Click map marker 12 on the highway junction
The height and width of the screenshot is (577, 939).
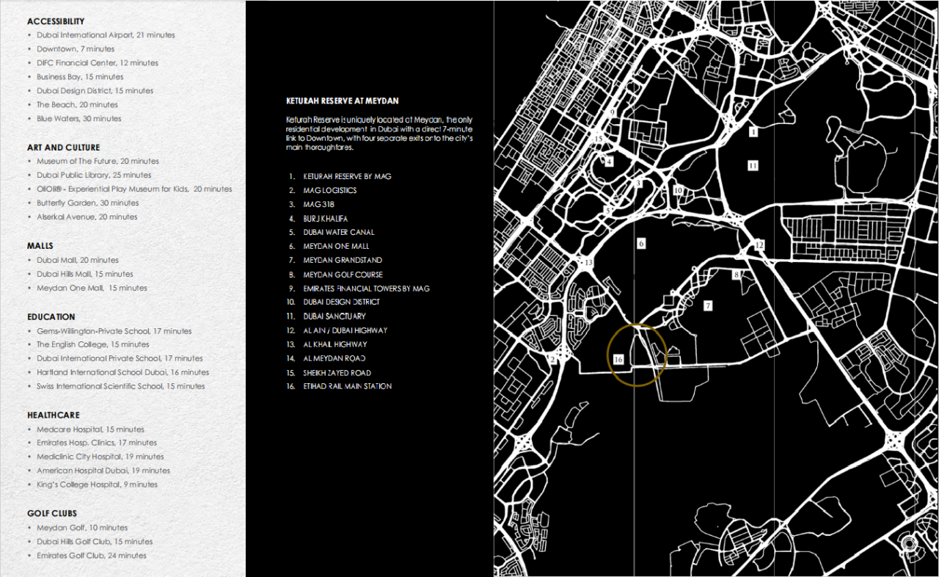pyautogui.click(x=759, y=244)
